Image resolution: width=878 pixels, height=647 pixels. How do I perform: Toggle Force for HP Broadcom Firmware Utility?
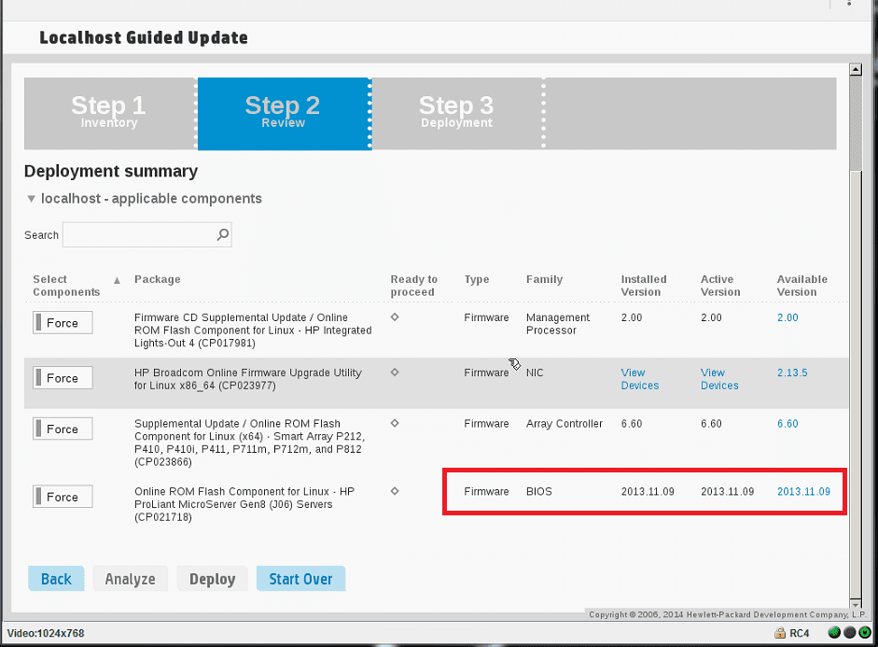point(63,377)
